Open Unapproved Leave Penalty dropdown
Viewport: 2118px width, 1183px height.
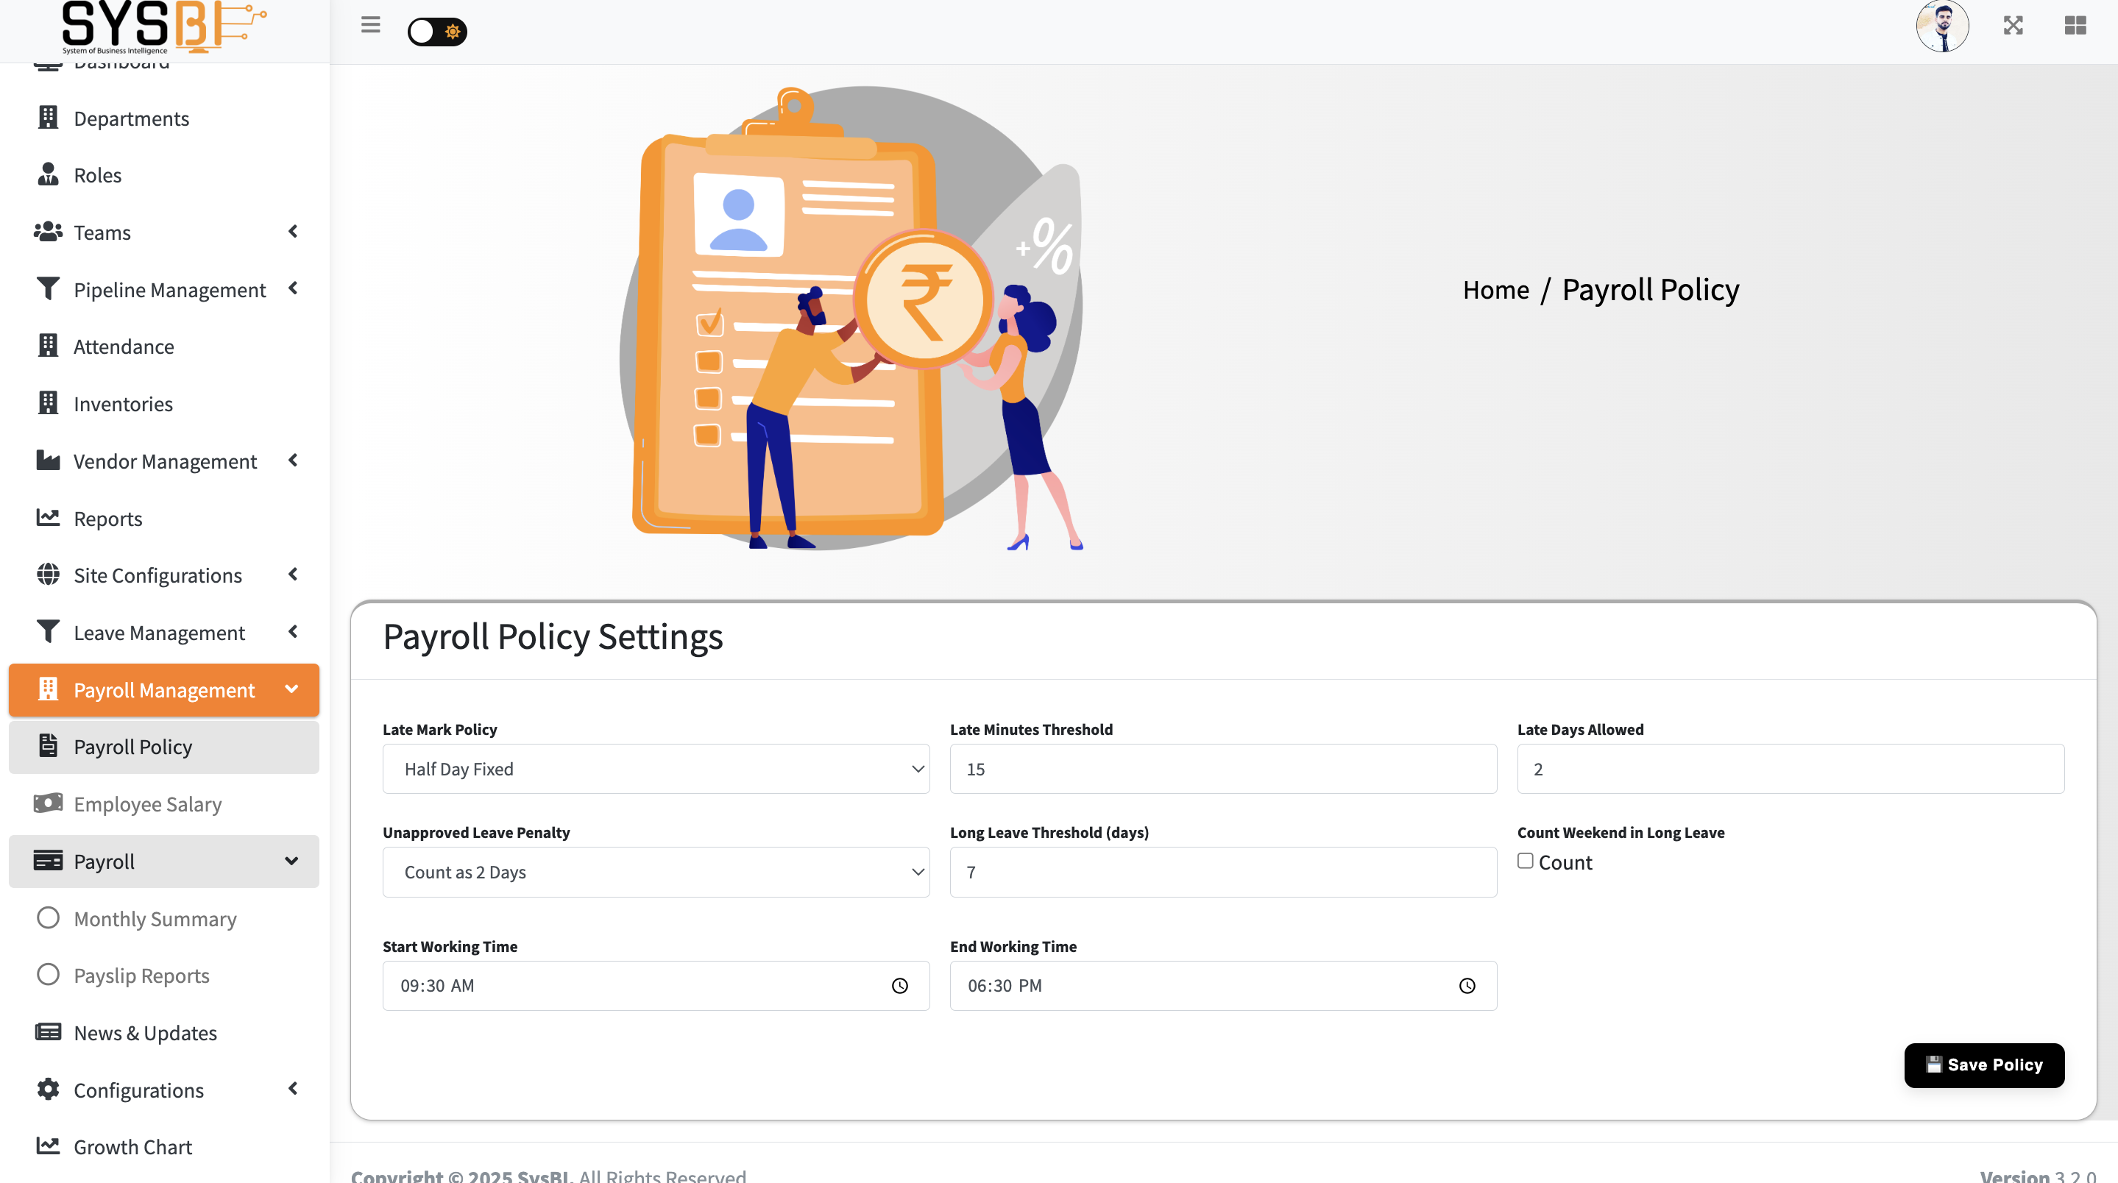655,873
